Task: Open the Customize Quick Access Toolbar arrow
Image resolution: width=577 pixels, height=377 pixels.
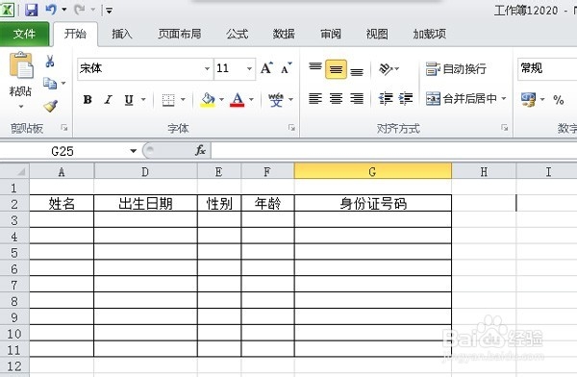Action: click(x=109, y=11)
